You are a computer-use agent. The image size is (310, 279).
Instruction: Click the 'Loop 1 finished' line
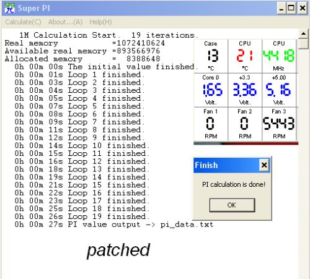click(79, 74)
